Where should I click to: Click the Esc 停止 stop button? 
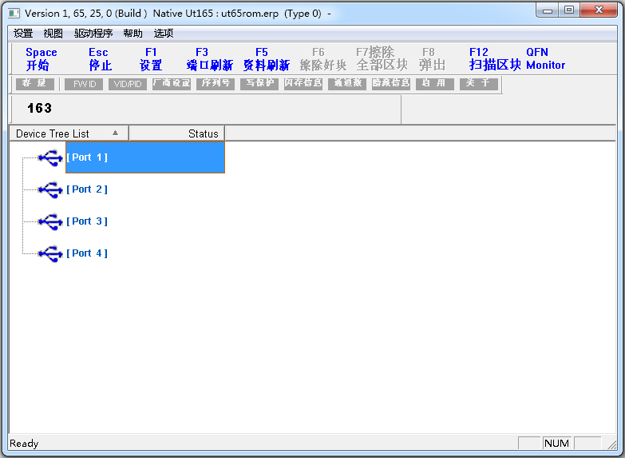tap(99, 58)
